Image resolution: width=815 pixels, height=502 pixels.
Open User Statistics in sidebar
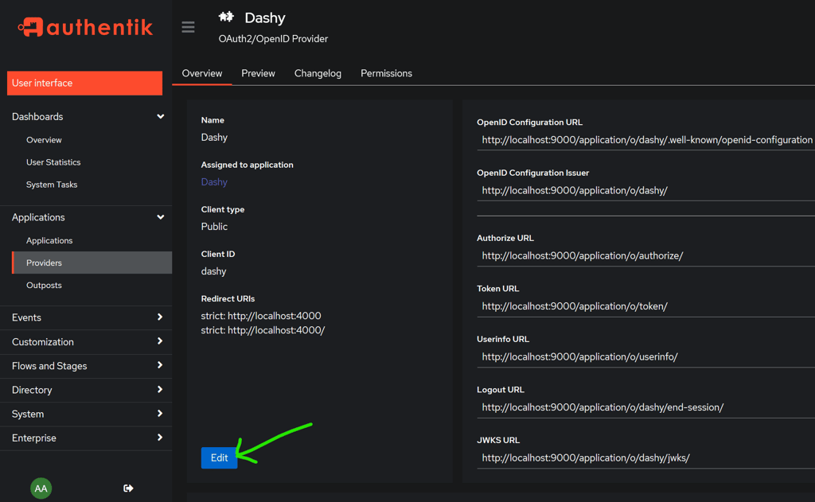coord(53,162)
